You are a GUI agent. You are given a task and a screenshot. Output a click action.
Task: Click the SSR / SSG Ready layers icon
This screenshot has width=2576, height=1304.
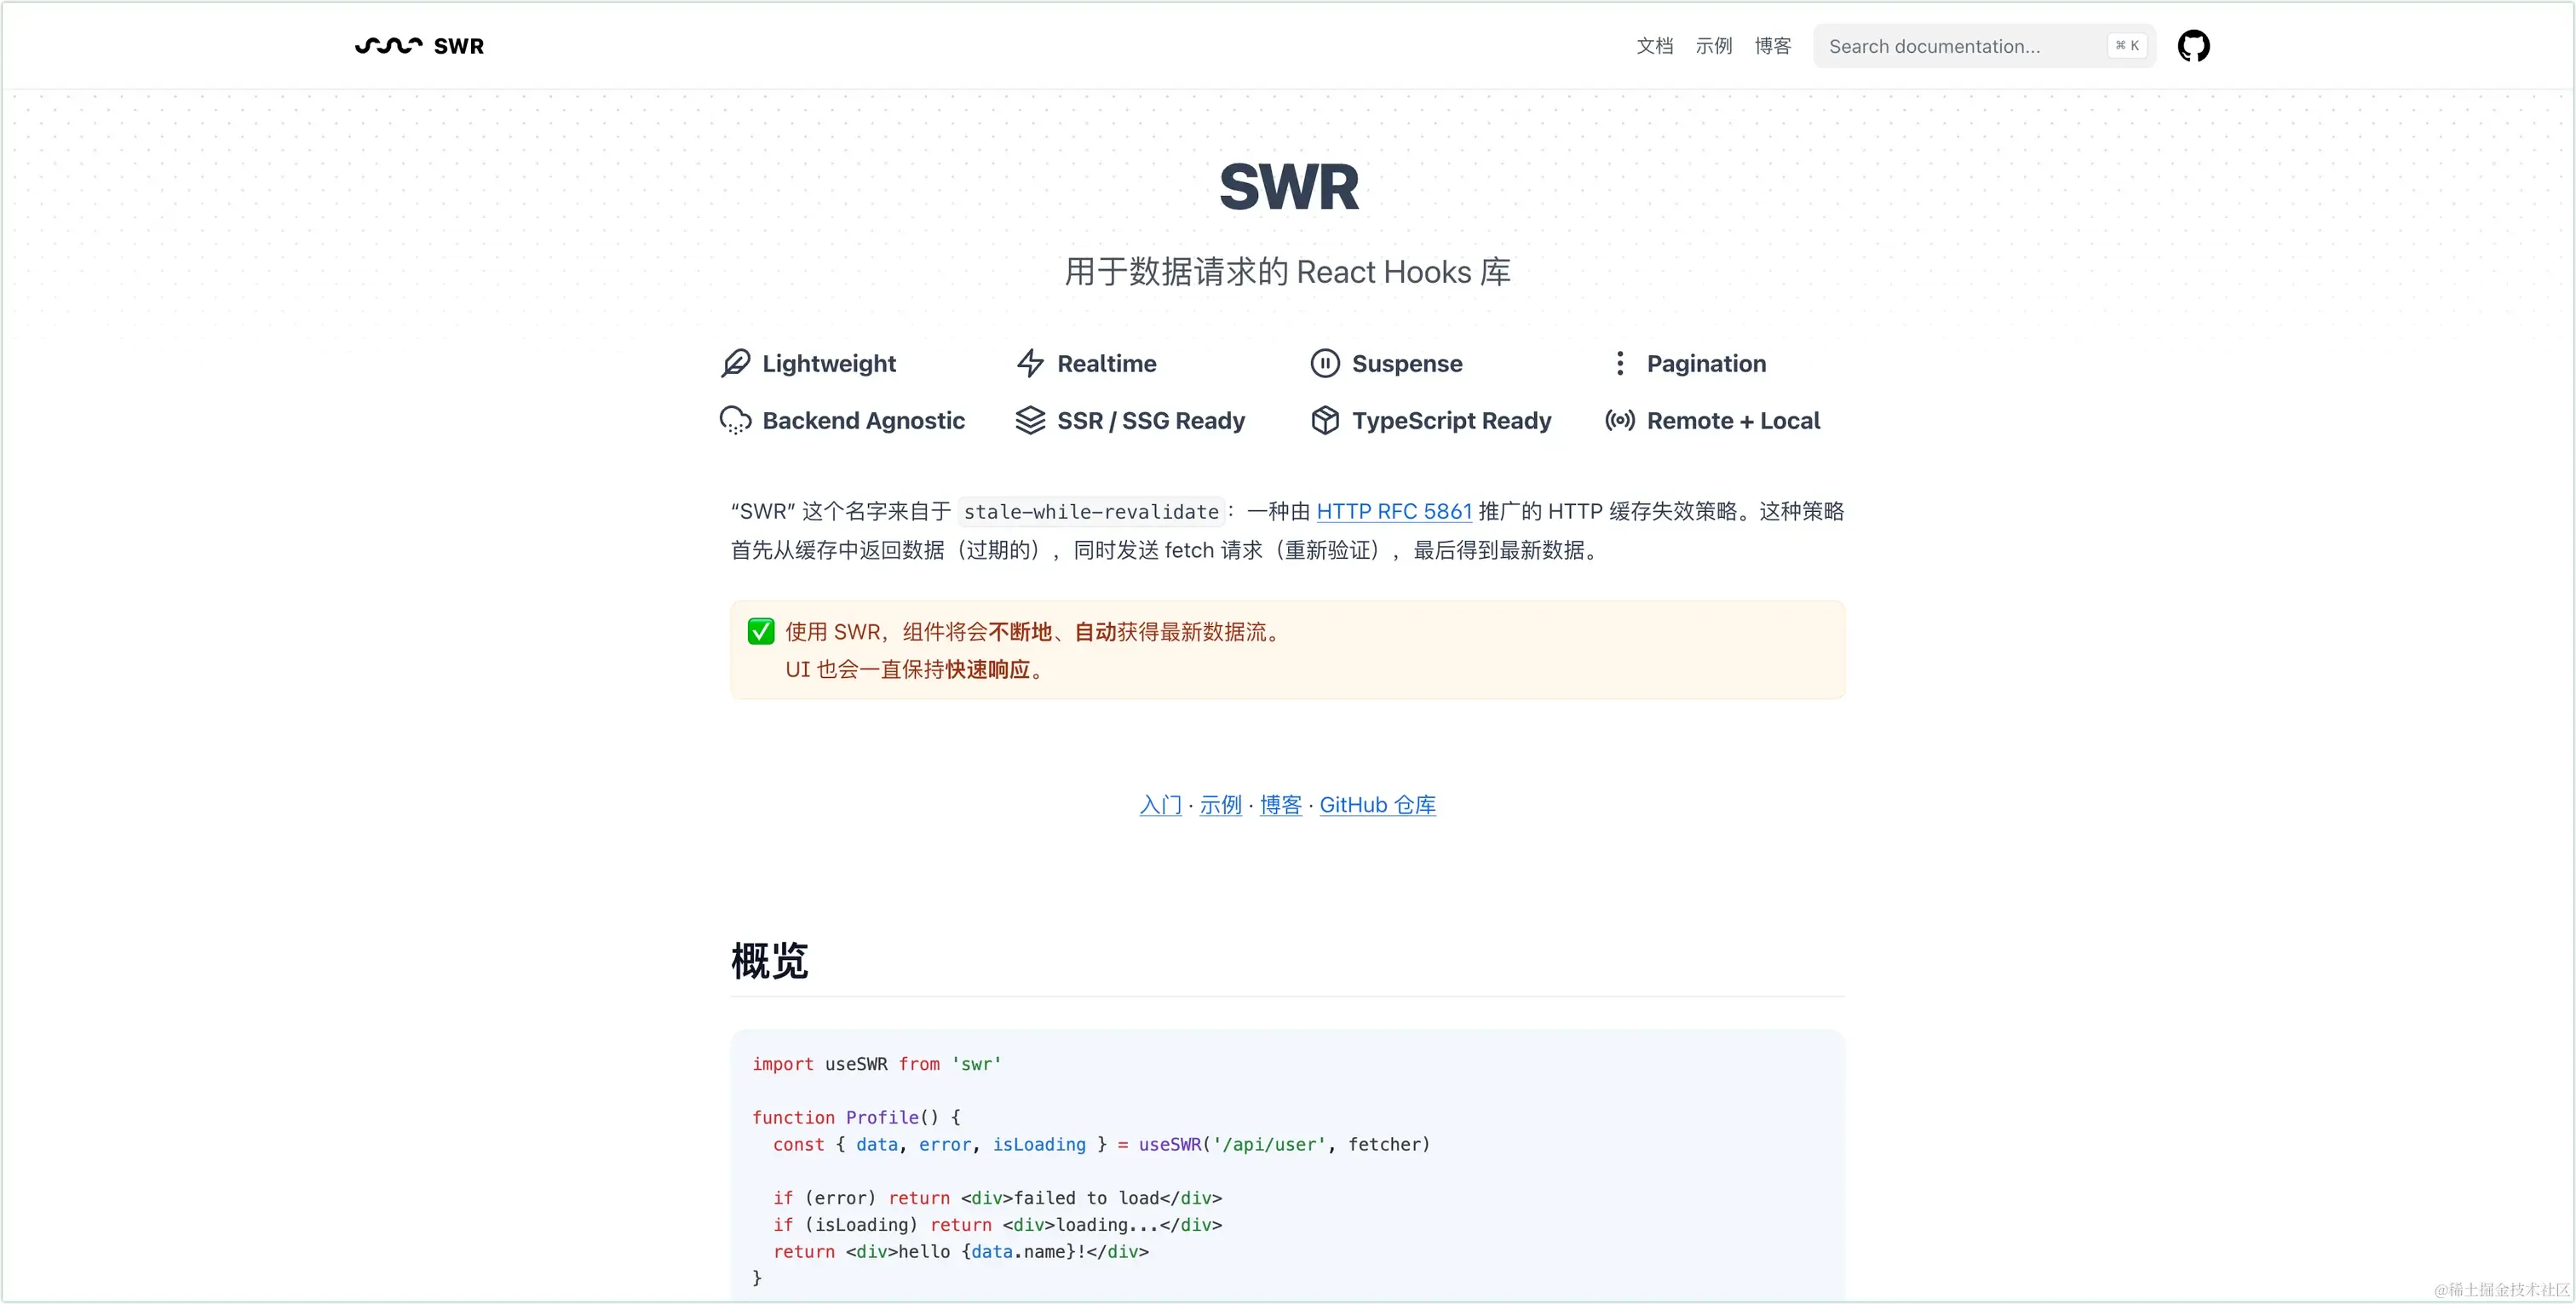tap(1030, 420)
